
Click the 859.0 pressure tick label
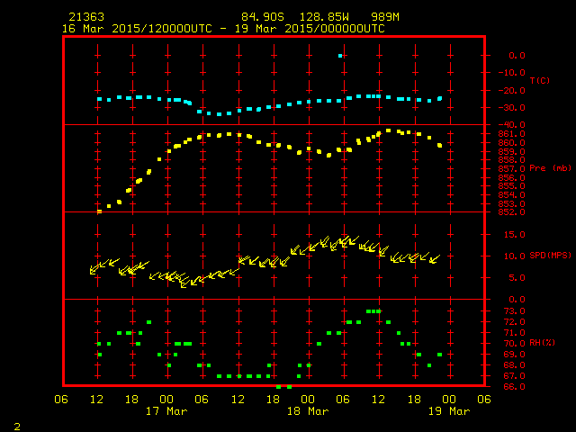[x=512, y=151]
